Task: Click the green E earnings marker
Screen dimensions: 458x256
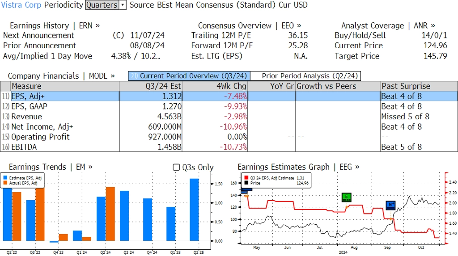Action: [347, 197]
